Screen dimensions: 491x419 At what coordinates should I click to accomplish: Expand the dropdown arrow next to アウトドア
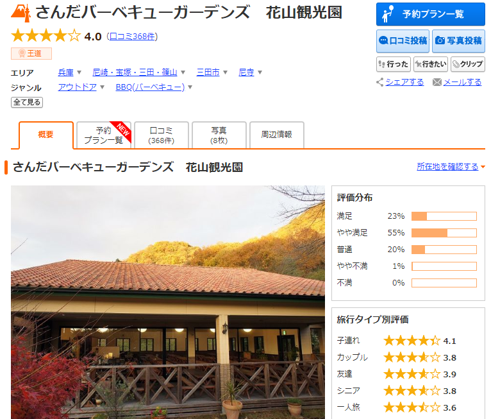[103, 87]
